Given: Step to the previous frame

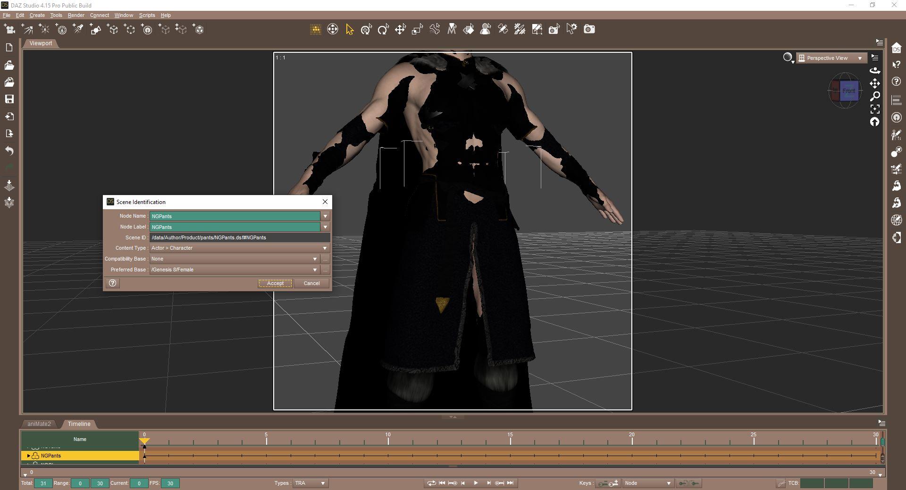Looking at the screenshot, I should (463, 483).
